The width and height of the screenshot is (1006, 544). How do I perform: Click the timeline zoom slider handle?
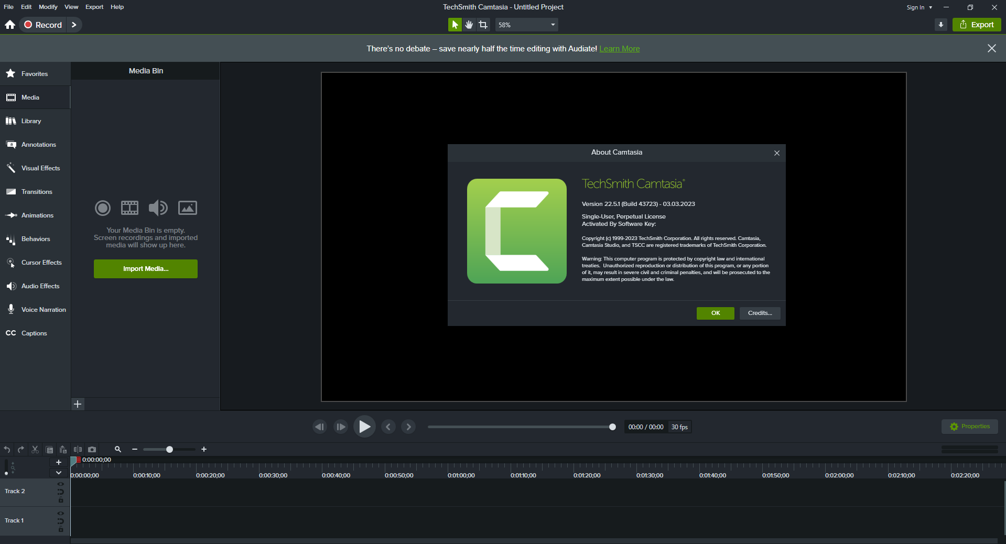pyautogui.click(x=169, y=450)
